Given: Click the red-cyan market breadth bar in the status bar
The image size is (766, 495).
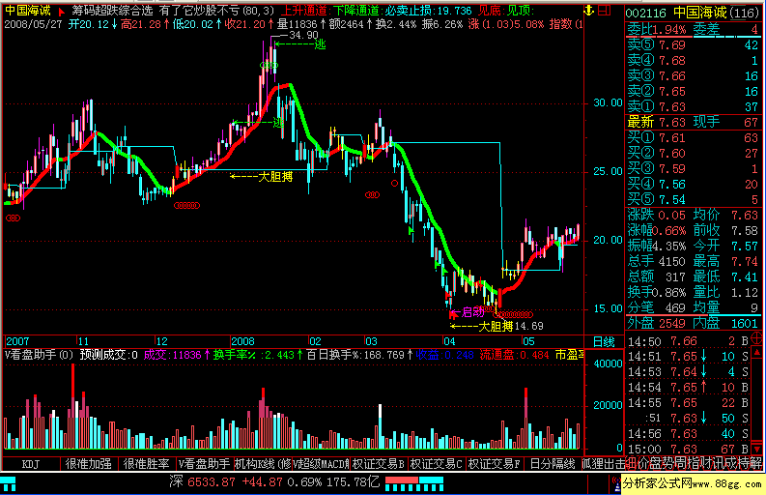Looking at the screenshot, I should (413, 483).
